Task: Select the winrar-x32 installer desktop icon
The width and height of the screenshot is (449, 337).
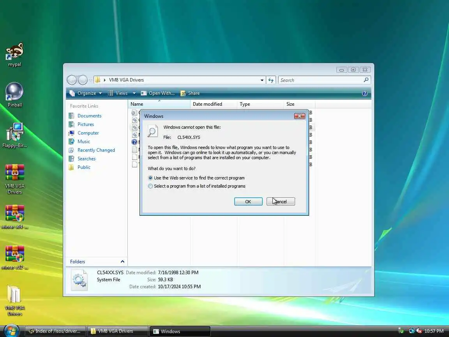Action: pos(14,257)
